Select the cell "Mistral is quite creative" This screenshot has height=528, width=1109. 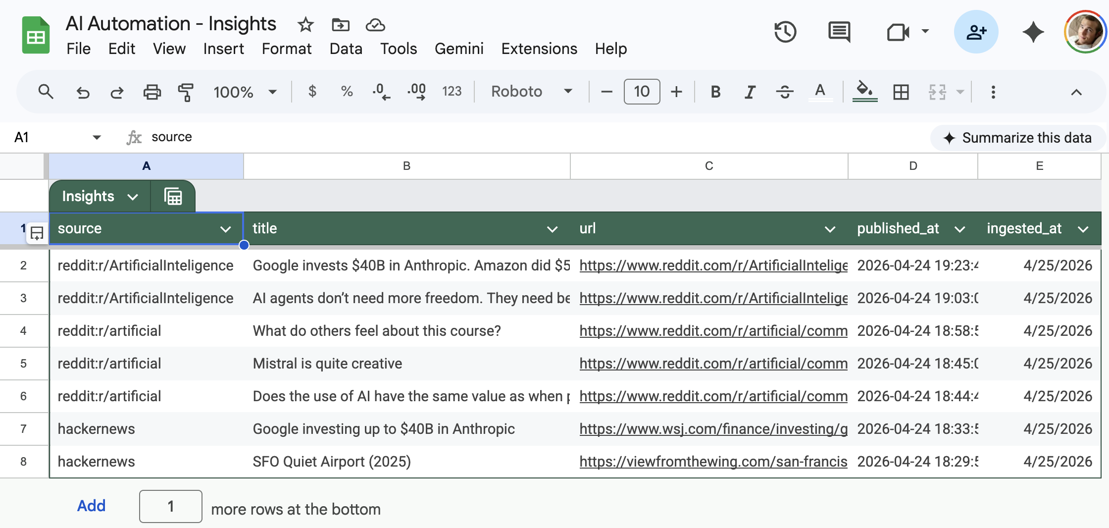(x=407, y=364)
